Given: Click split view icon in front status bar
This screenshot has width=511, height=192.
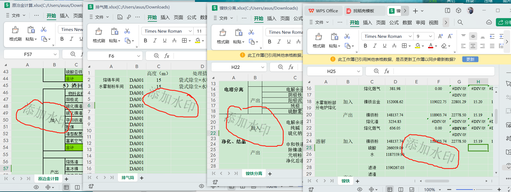Looking at the screenshot, I should [401, 189].
